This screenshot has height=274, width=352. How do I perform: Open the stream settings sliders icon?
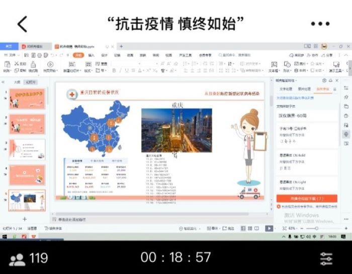click(326, 258)
